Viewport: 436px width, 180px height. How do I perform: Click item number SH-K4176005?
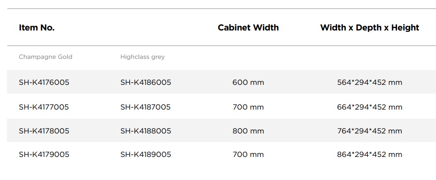[44, 82]
